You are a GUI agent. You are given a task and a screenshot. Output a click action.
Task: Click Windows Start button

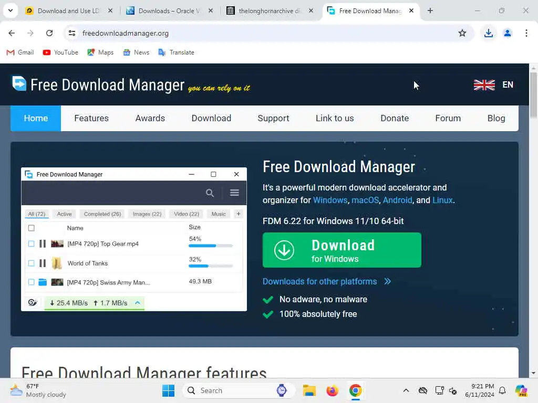pos(168,390)
